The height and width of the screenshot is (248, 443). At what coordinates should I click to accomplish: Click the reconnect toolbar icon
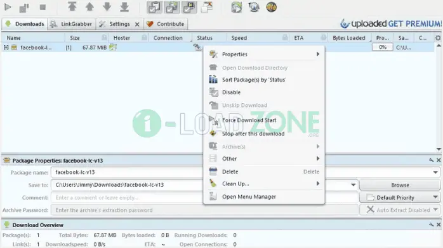pyautogui.click(x=237, y=7)
